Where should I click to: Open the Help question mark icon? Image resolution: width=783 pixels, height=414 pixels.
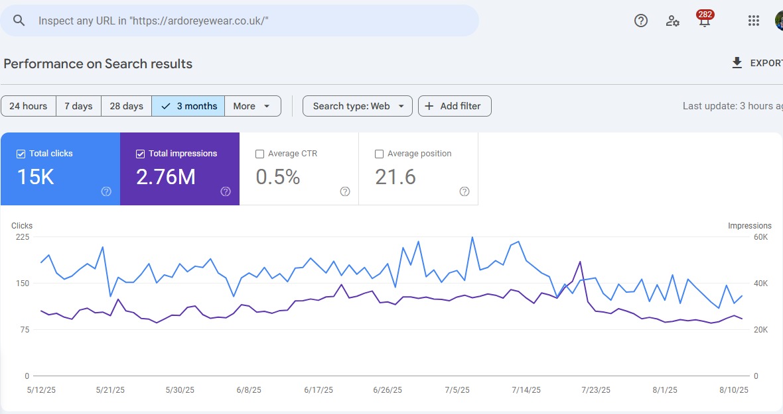click(x=640, y=21)
